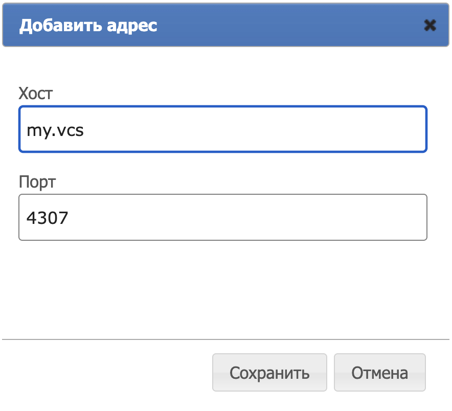Image resolution: width=452 pixels, height=411 pixels.
Task: Dismiss dialog using the X icon
Action: (430, 26)
